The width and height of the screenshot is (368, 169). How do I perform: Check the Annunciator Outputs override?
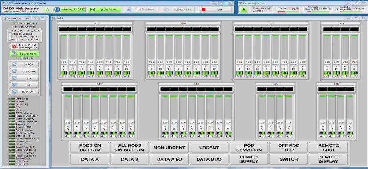pyautogui.click(x=10, y=37)
